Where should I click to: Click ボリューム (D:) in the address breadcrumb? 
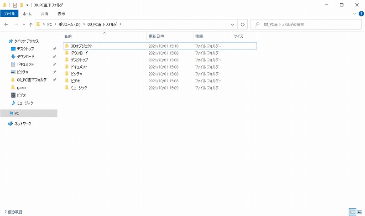coord(69,25)
